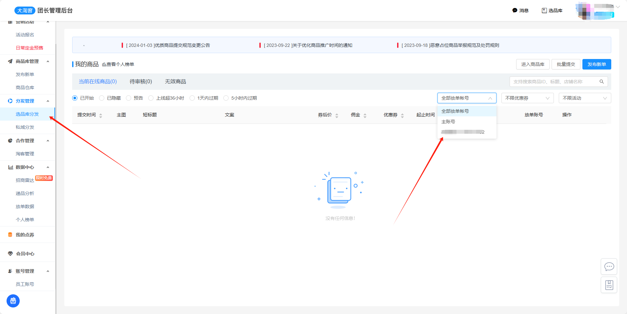Click the blue round assistant icon
This screenshot has width=627, height=314.
(13, 301)
